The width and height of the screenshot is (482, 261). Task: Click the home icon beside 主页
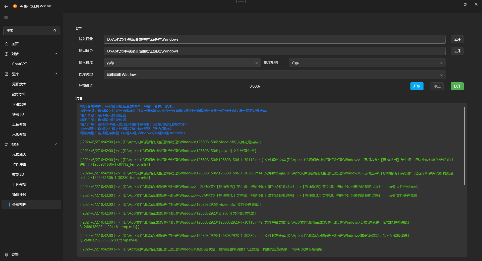(7, 44)
